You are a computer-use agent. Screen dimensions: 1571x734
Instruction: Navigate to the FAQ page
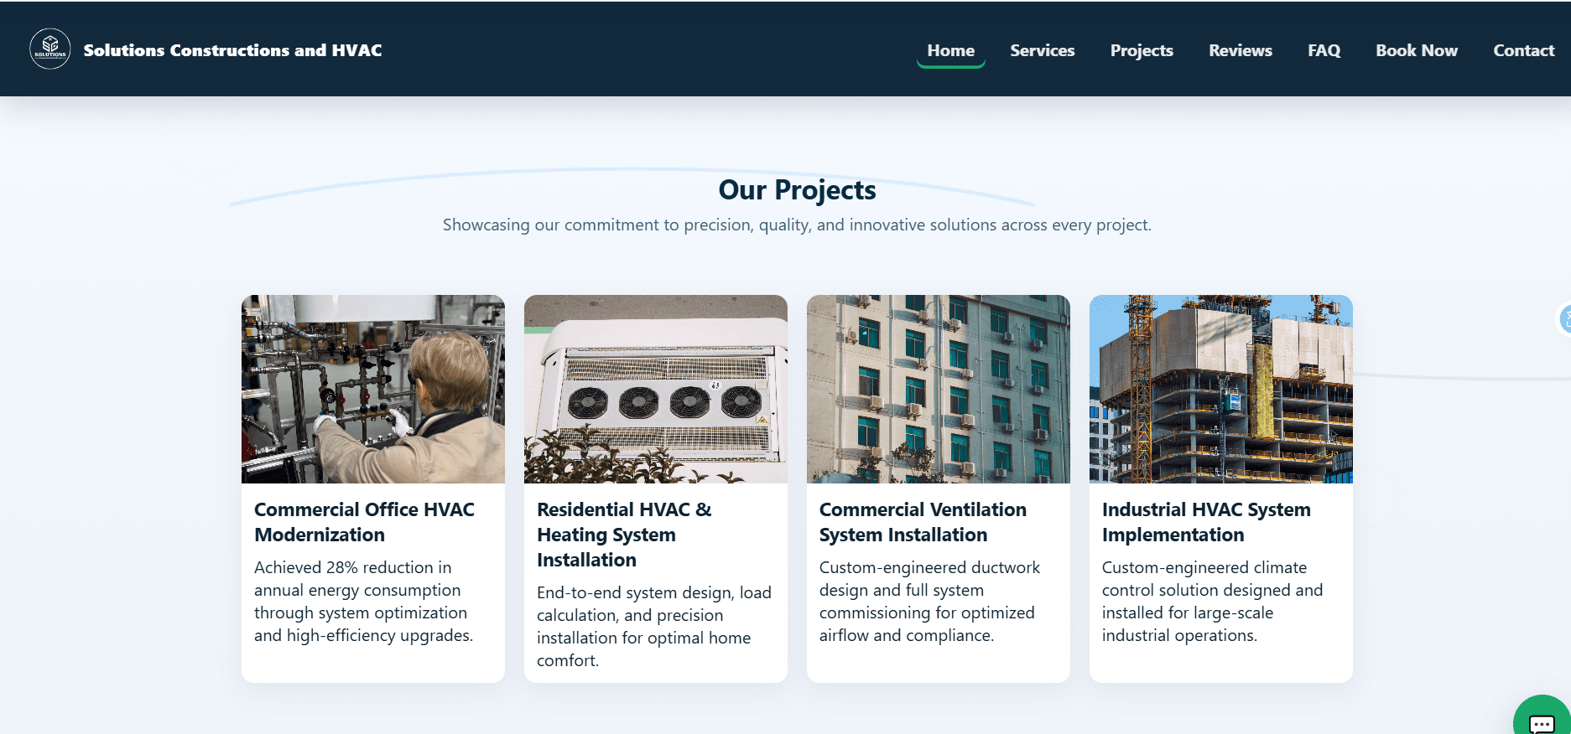point(1324,50)
